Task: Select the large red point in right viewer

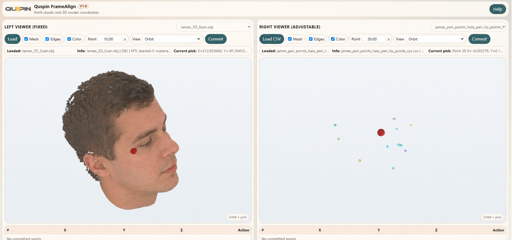Action: tap(381, 133)
